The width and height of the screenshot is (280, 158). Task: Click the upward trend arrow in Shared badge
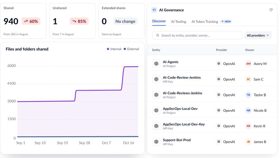(x=26, y=21)
